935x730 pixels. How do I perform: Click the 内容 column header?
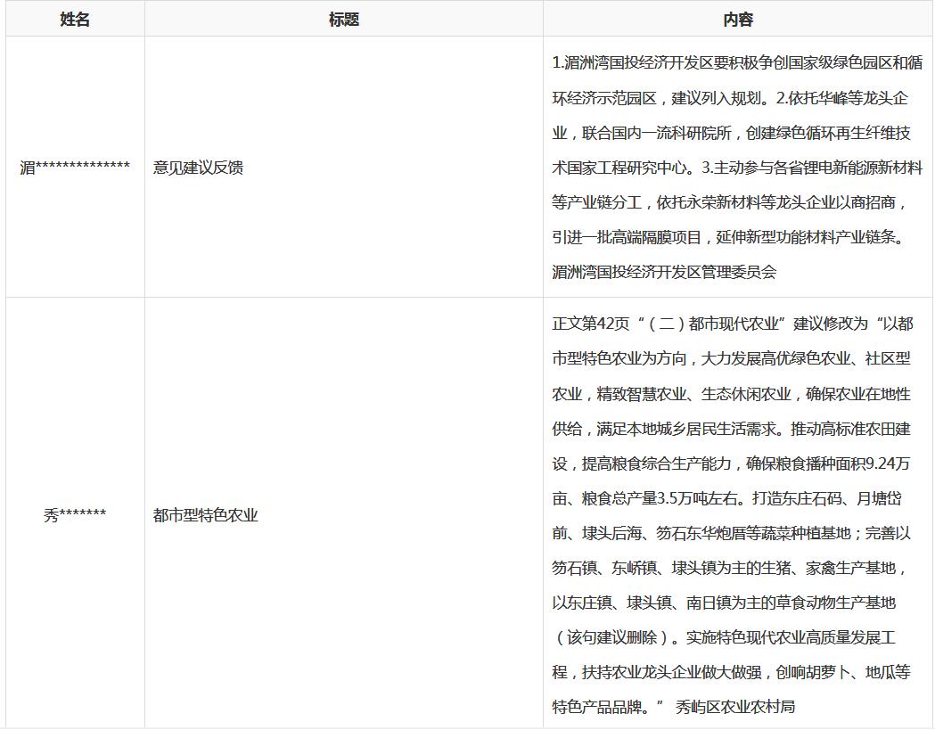click(x=737, y=20)
